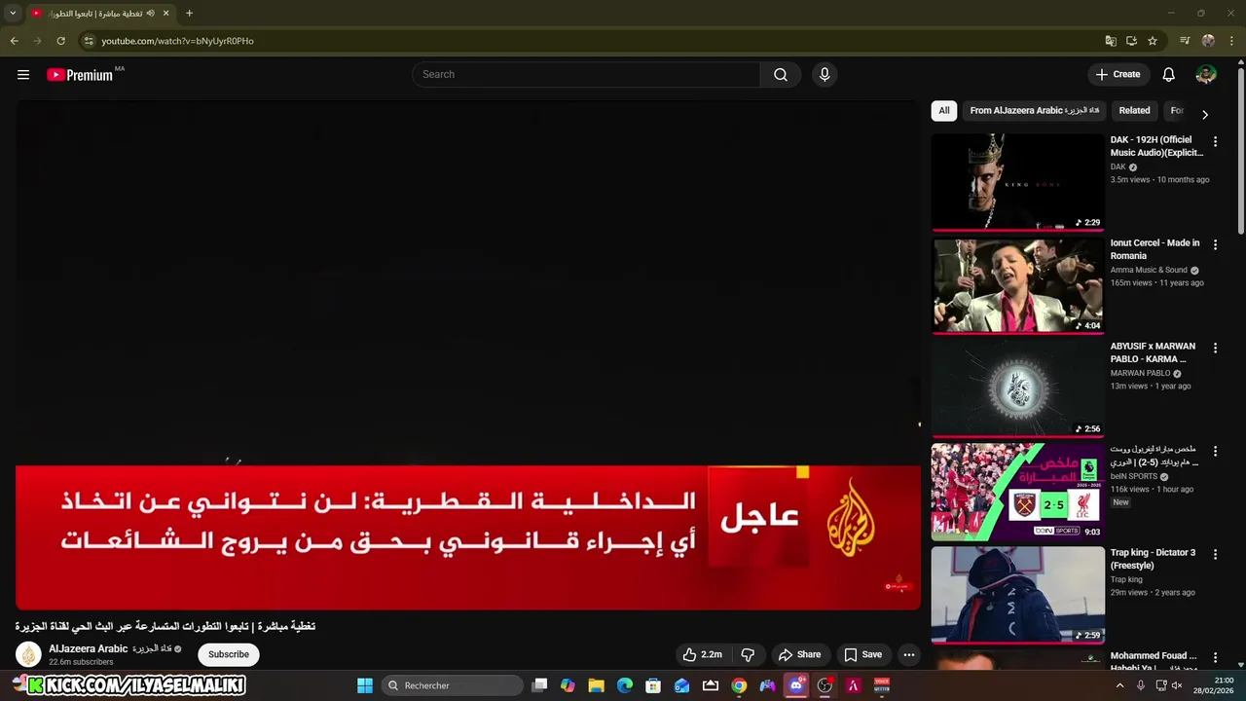This screenshot has width=1246, height=701.
Task: Open more actions ellipsis under video
Action: pos(909,654)
